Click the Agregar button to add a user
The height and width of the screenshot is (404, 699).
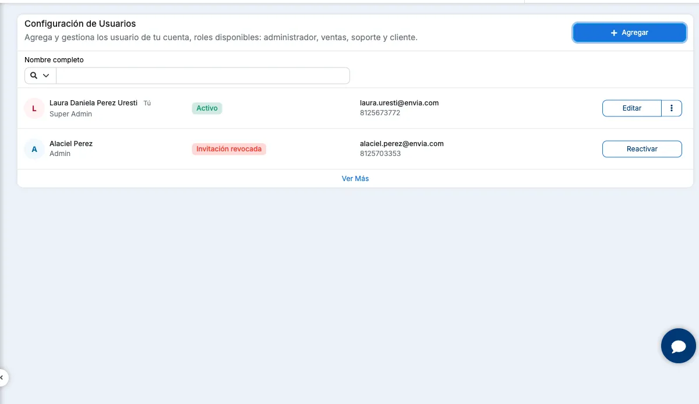[630, 33]
